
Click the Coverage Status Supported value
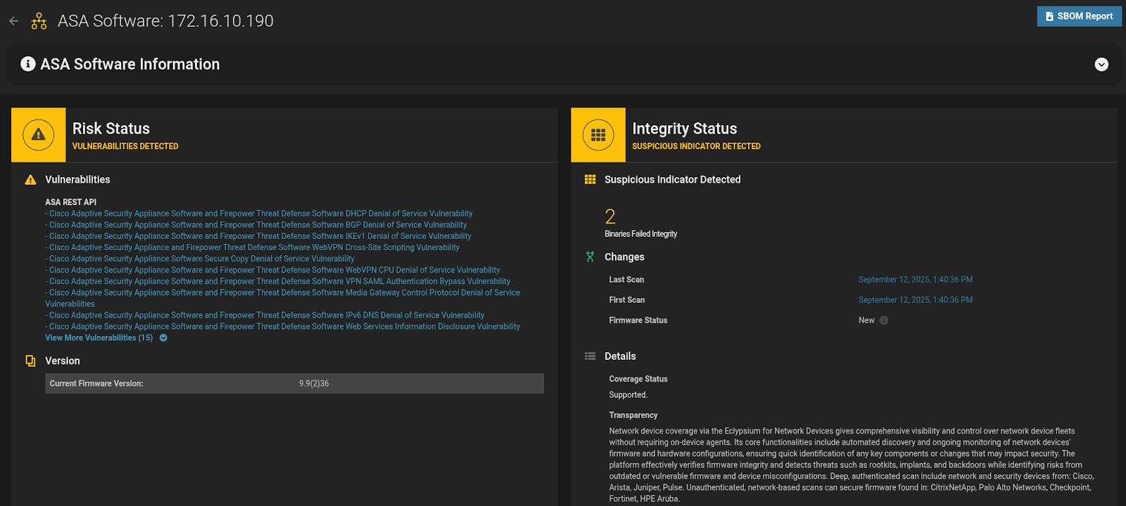click(x=628, y=395)
